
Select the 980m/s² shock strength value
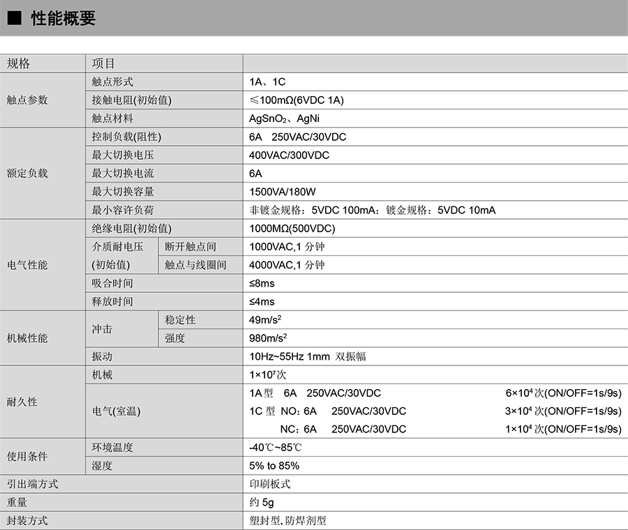[269, 338]
